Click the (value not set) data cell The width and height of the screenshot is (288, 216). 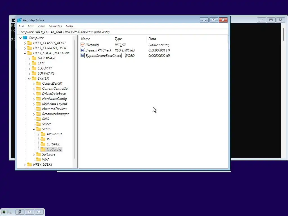coord(159,45)
